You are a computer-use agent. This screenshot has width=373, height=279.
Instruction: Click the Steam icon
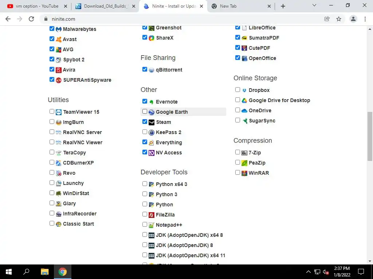(152, 122)
